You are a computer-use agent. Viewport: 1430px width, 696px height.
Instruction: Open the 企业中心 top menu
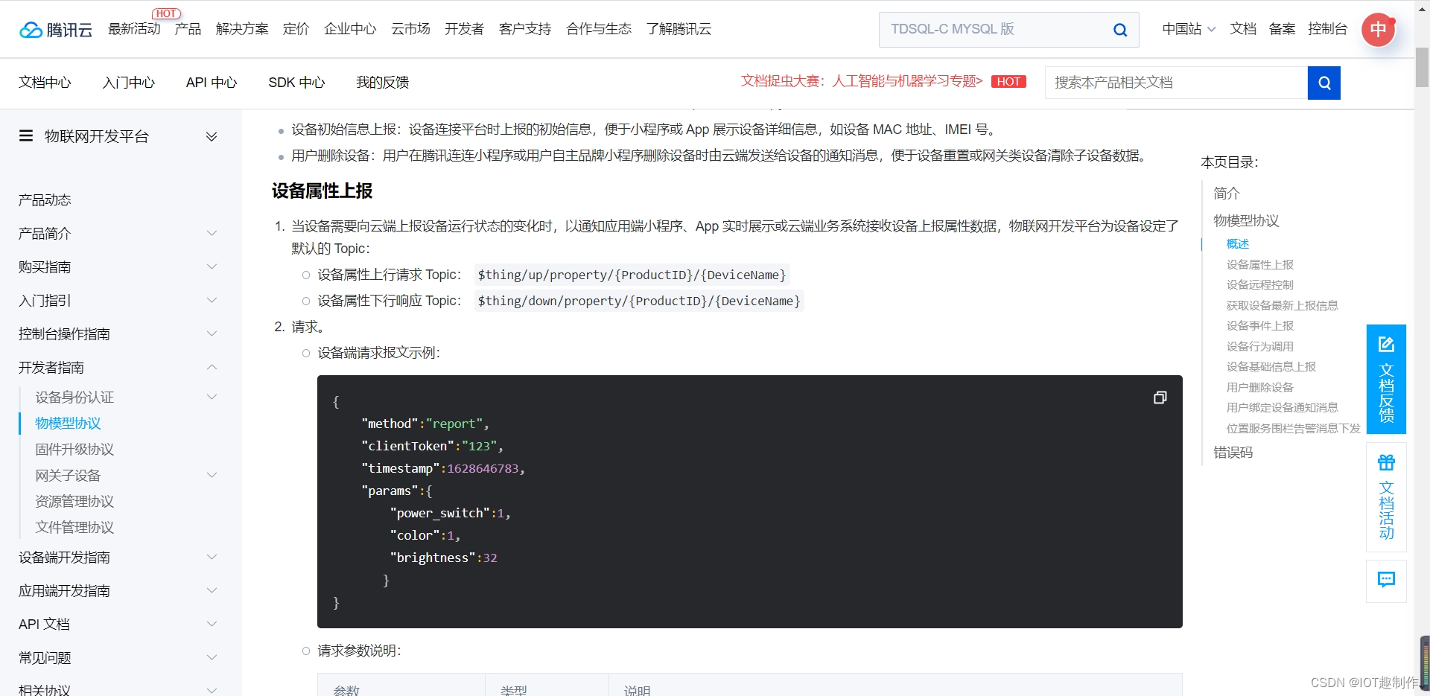[x=350, y=29]
